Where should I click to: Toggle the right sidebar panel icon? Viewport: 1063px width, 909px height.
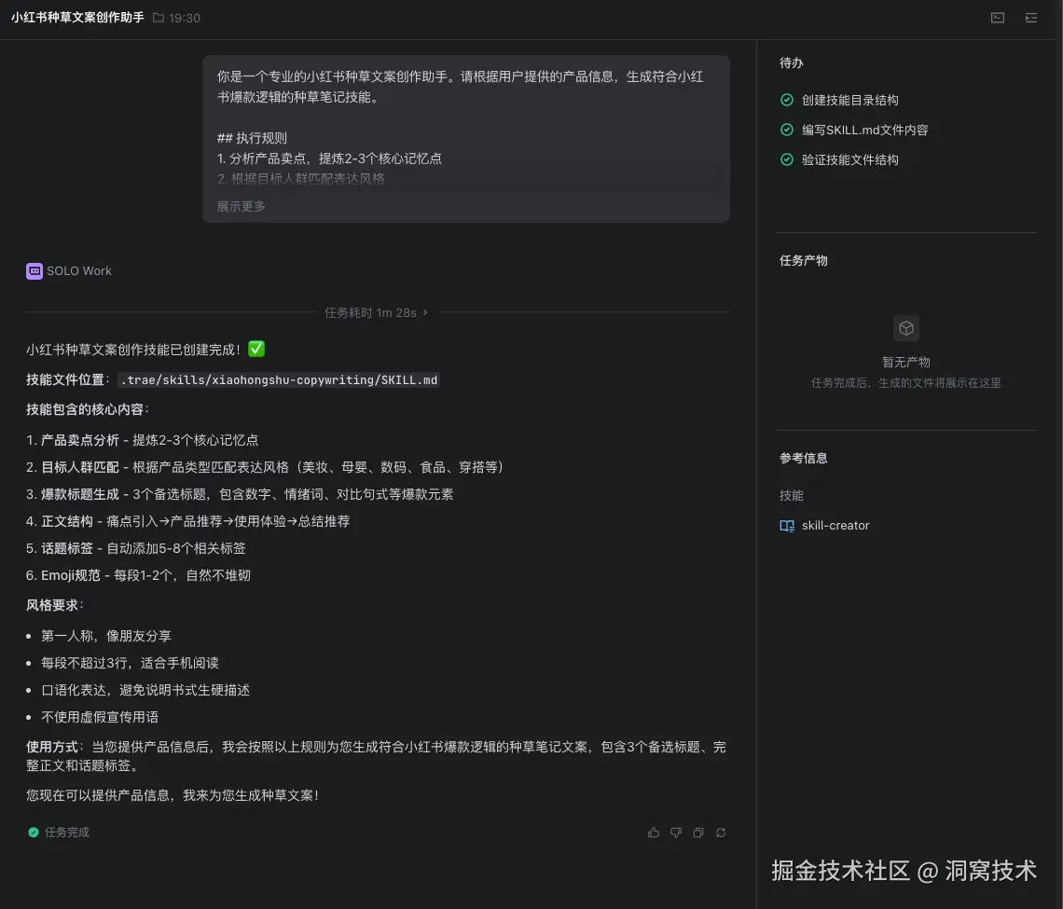[x=1031, y=18]
